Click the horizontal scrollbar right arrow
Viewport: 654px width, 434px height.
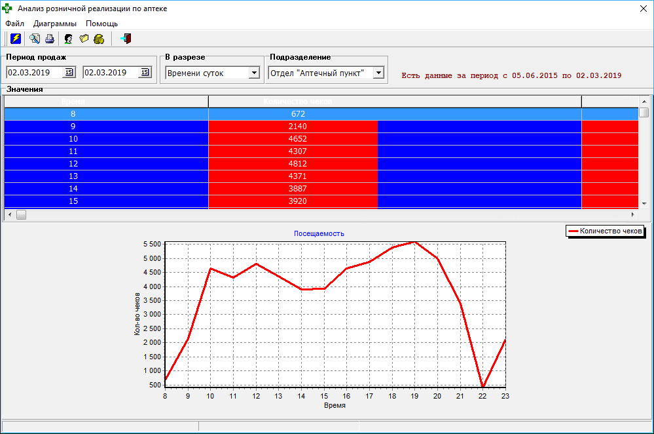point(632,215)
